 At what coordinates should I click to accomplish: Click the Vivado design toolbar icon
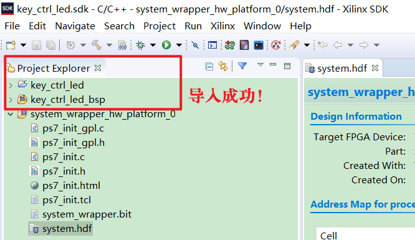pyautogui.click(x=244, y=45)
